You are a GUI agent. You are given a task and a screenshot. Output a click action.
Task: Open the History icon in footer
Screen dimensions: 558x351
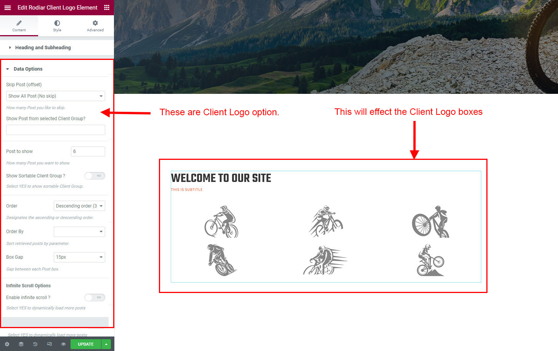click(35, 344)
